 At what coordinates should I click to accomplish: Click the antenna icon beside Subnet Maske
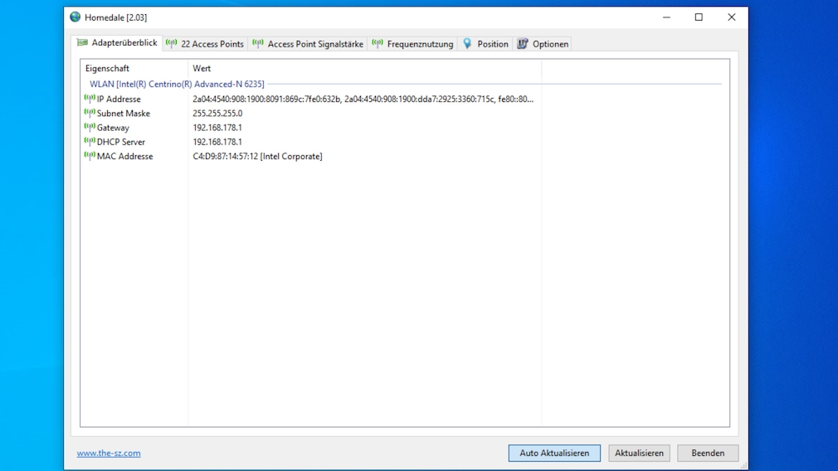tap(90, 113)
